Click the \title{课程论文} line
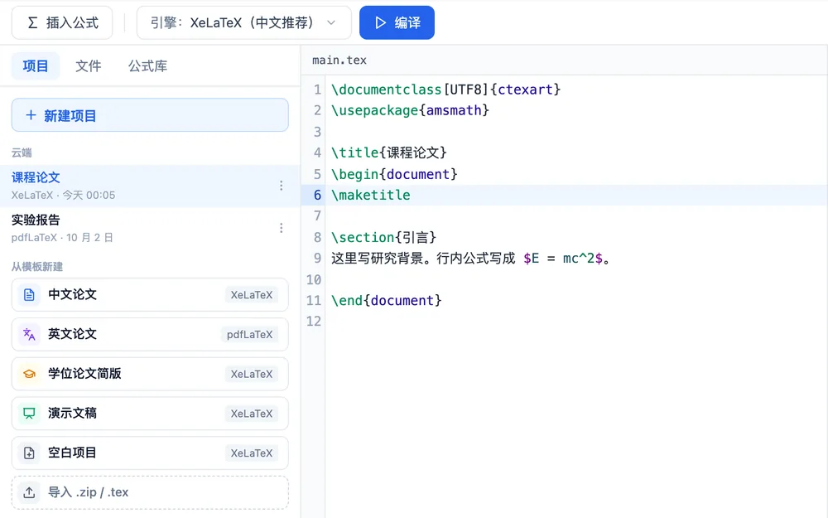The height and width of the screenshot is (518, 828). tap(388, 152)
